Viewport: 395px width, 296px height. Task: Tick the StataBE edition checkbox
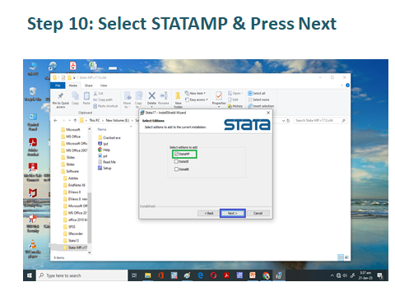[x=176, y=169]
